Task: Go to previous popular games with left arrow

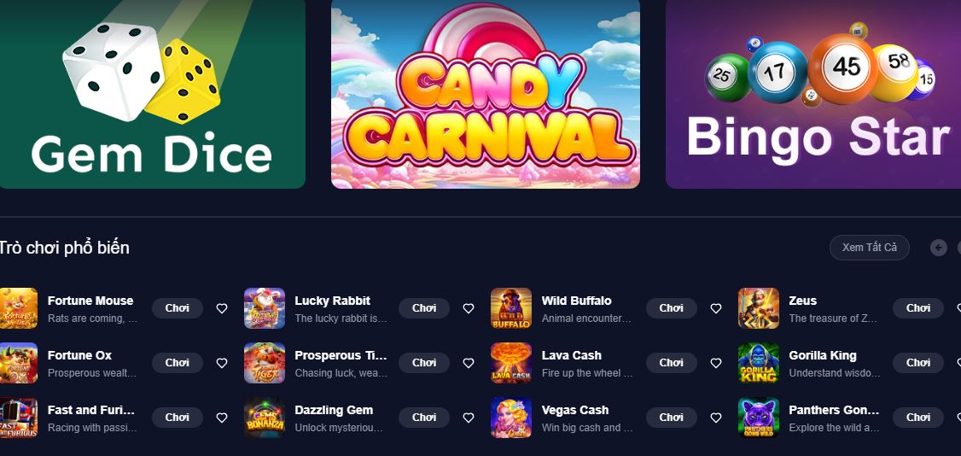Action: coord(938,248)
